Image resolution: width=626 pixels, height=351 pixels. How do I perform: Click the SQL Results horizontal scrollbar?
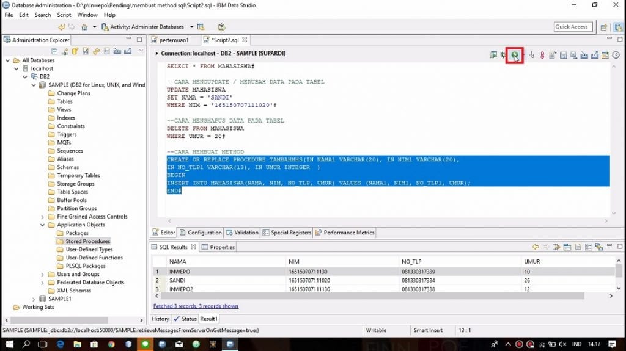pos(367,296)
